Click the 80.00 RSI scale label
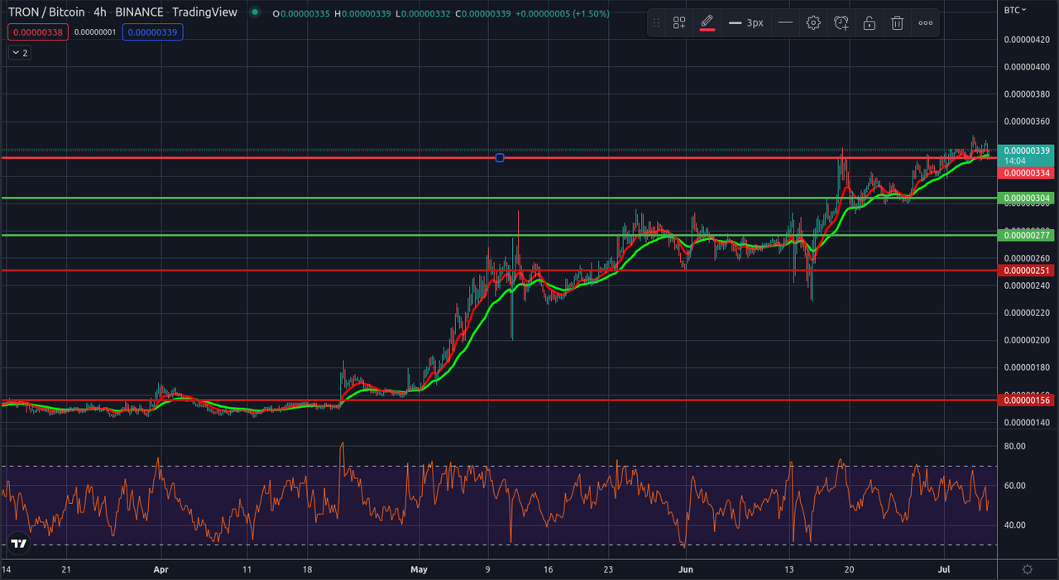The width and height of the screenshot is (1059, 580). pos(1015,446)
